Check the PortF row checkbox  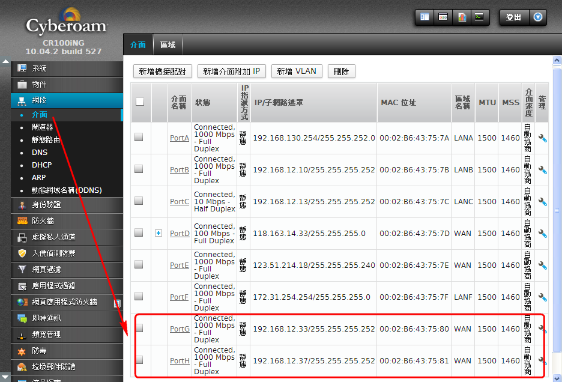click(x=139, y=296)
